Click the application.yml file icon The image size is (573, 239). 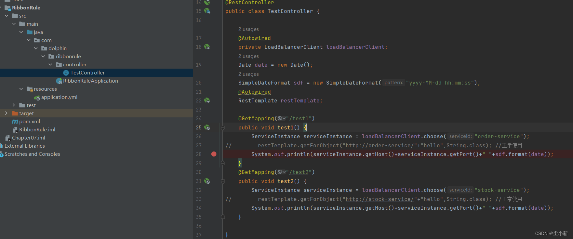(x=37, y=97)
